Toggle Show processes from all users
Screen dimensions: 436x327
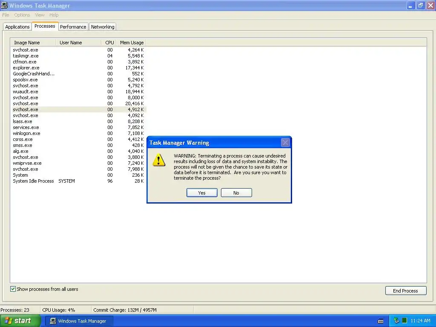(x=13, y=289)
